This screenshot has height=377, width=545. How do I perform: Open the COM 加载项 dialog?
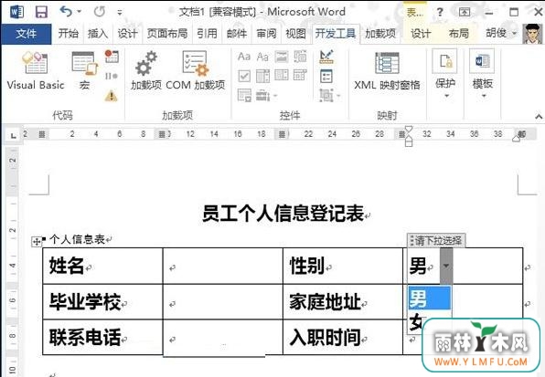point(195,71)
